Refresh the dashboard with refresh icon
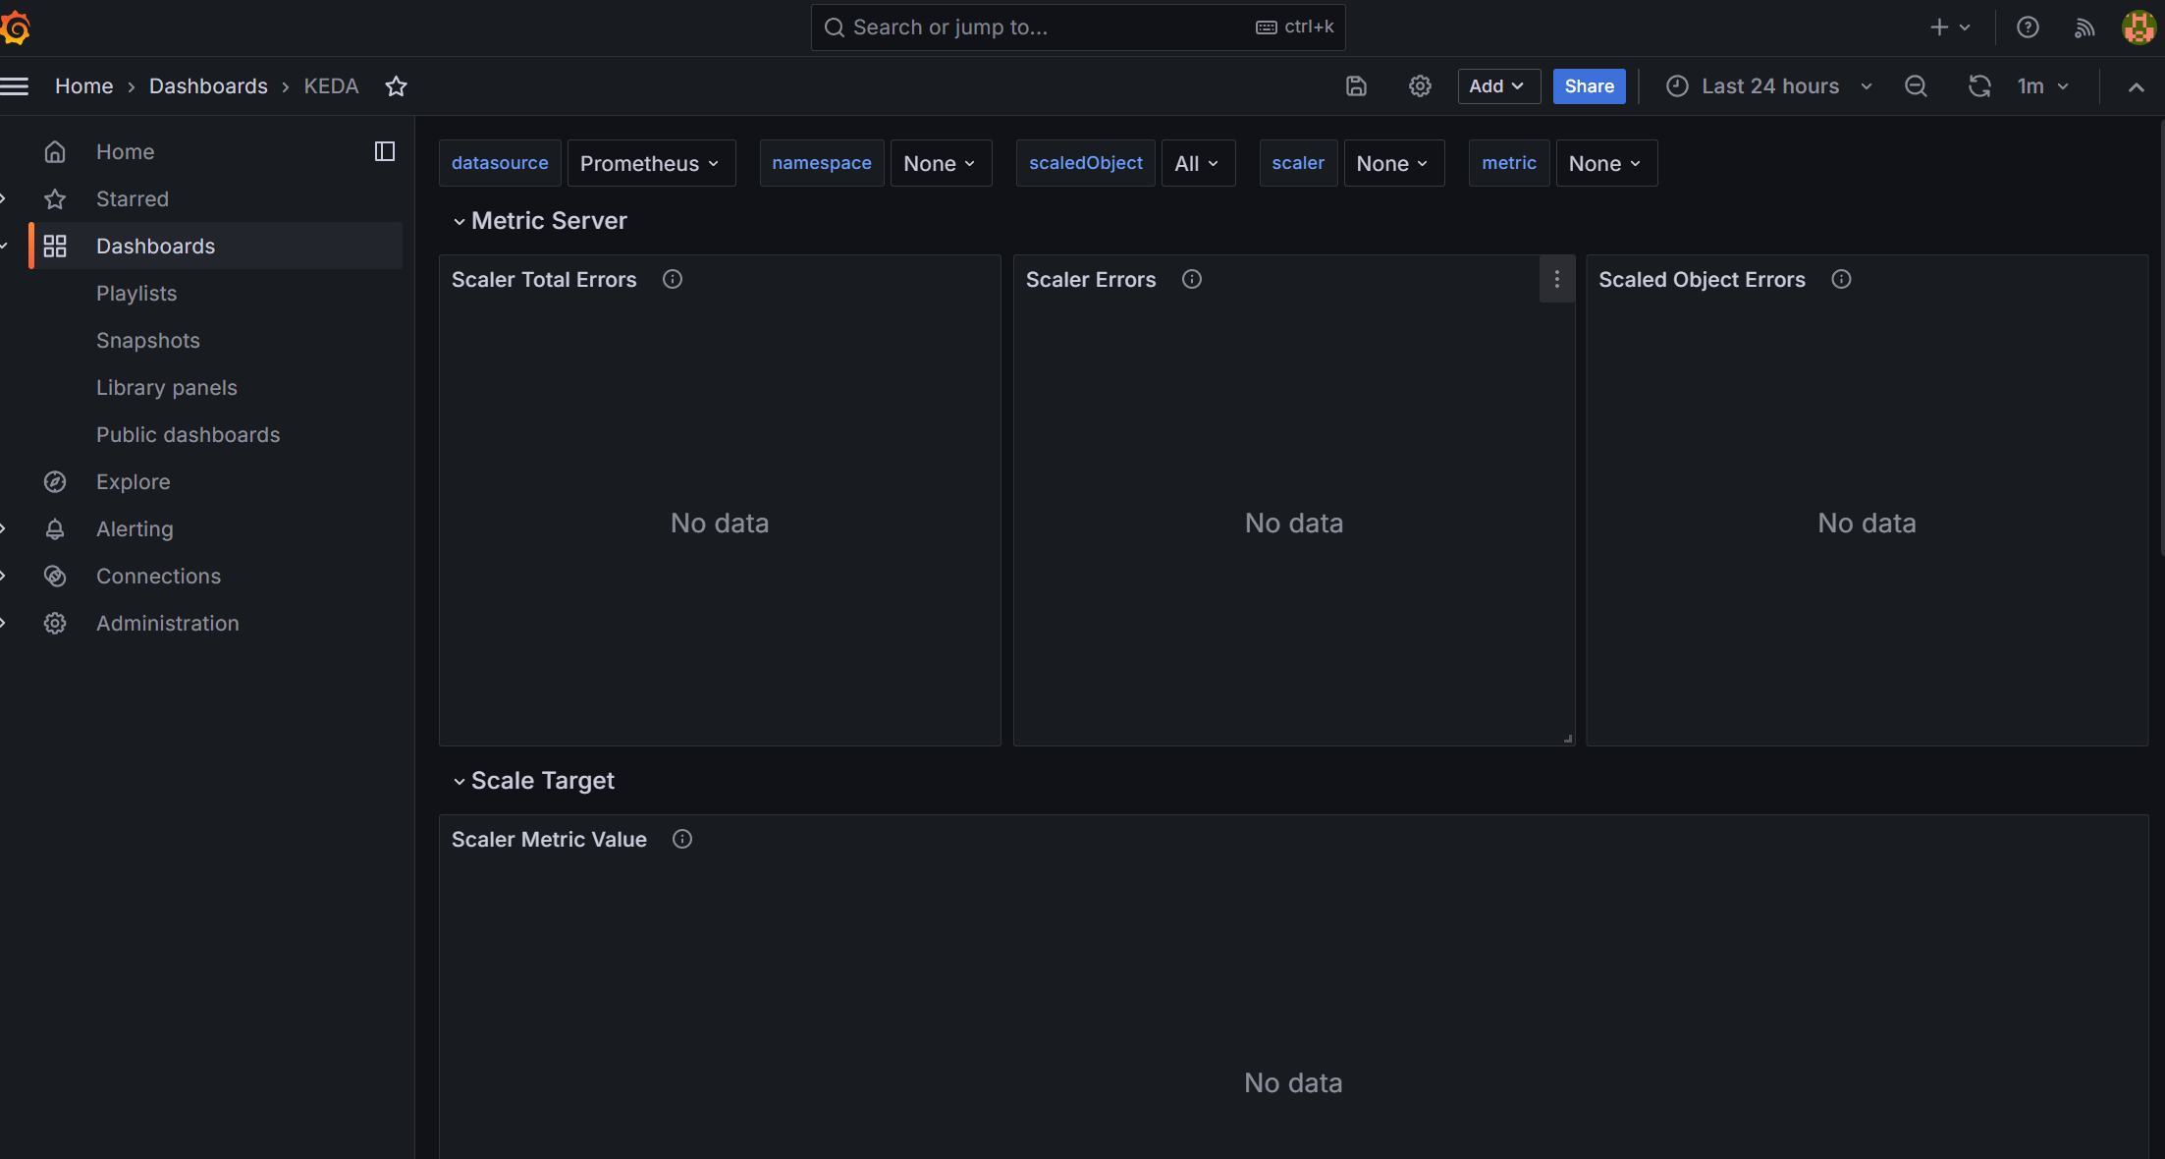 tap(1979, 86)
